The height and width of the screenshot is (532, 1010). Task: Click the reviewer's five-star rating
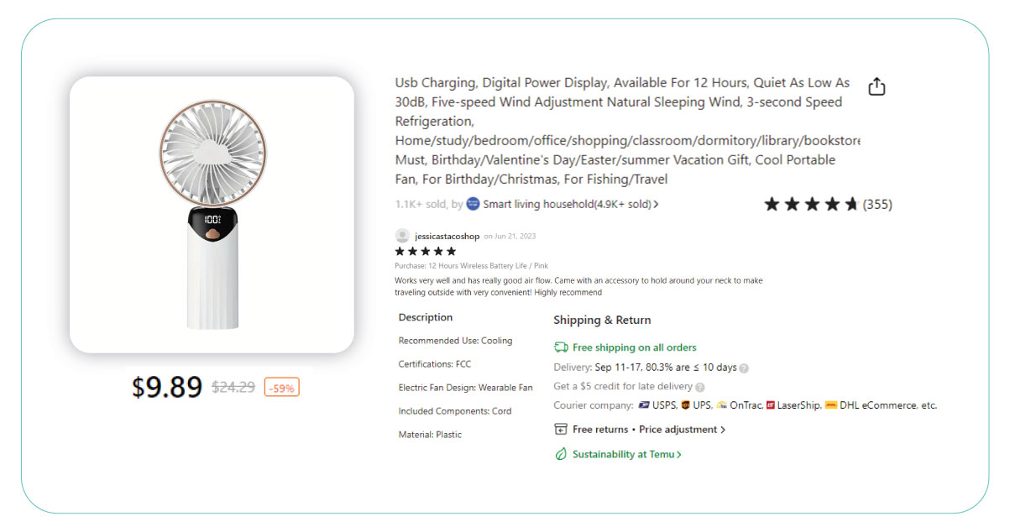click(426, 252)
